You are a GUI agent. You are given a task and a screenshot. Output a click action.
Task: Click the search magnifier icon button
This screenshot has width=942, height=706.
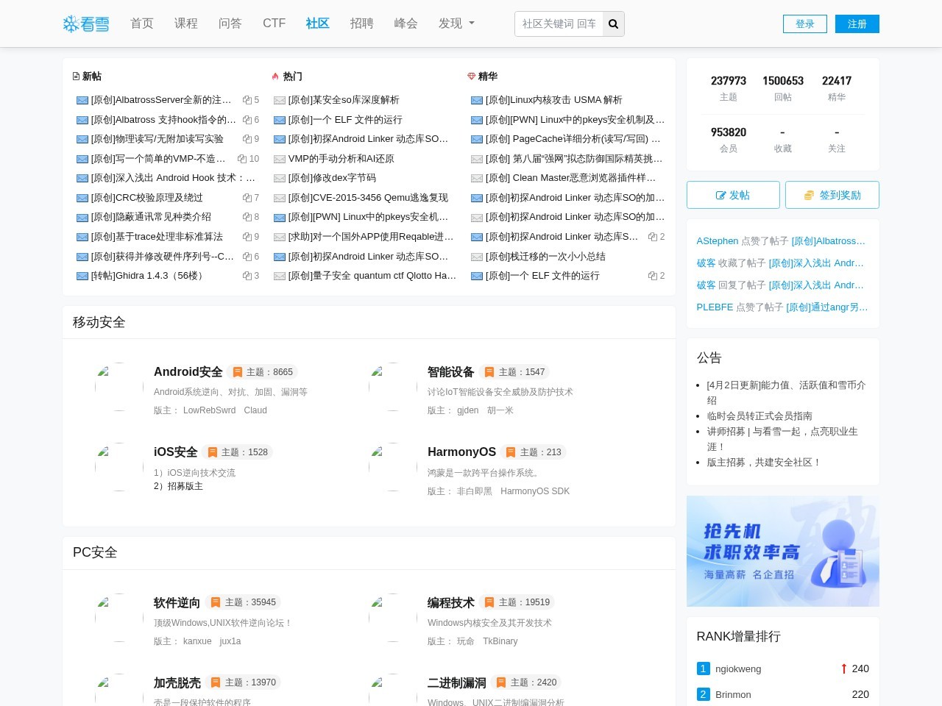613,24
